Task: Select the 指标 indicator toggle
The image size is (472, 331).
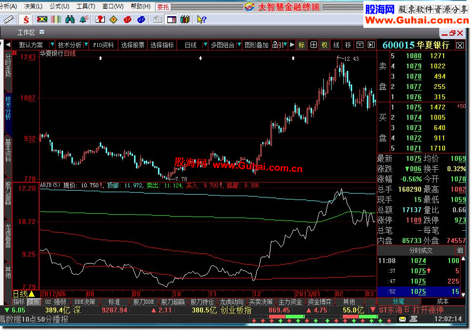Action: point(19,302)
